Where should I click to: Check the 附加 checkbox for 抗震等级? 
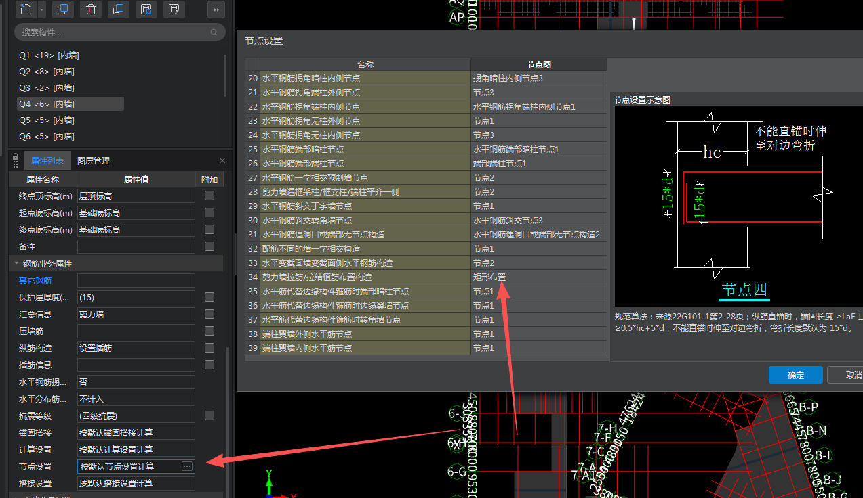(209, 415)
